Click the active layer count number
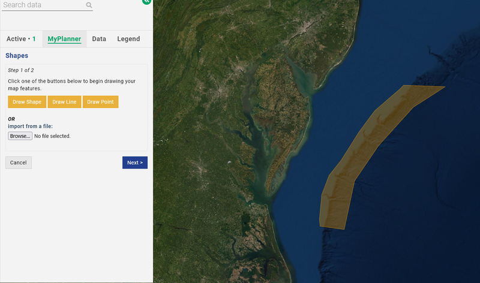 pos(34,39)
